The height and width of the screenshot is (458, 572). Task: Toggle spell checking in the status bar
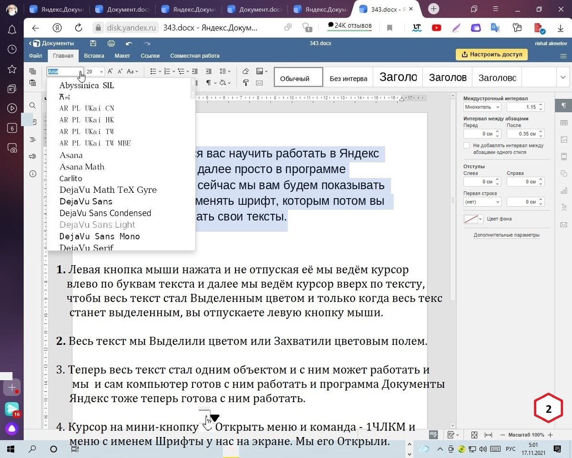(433, 435)
